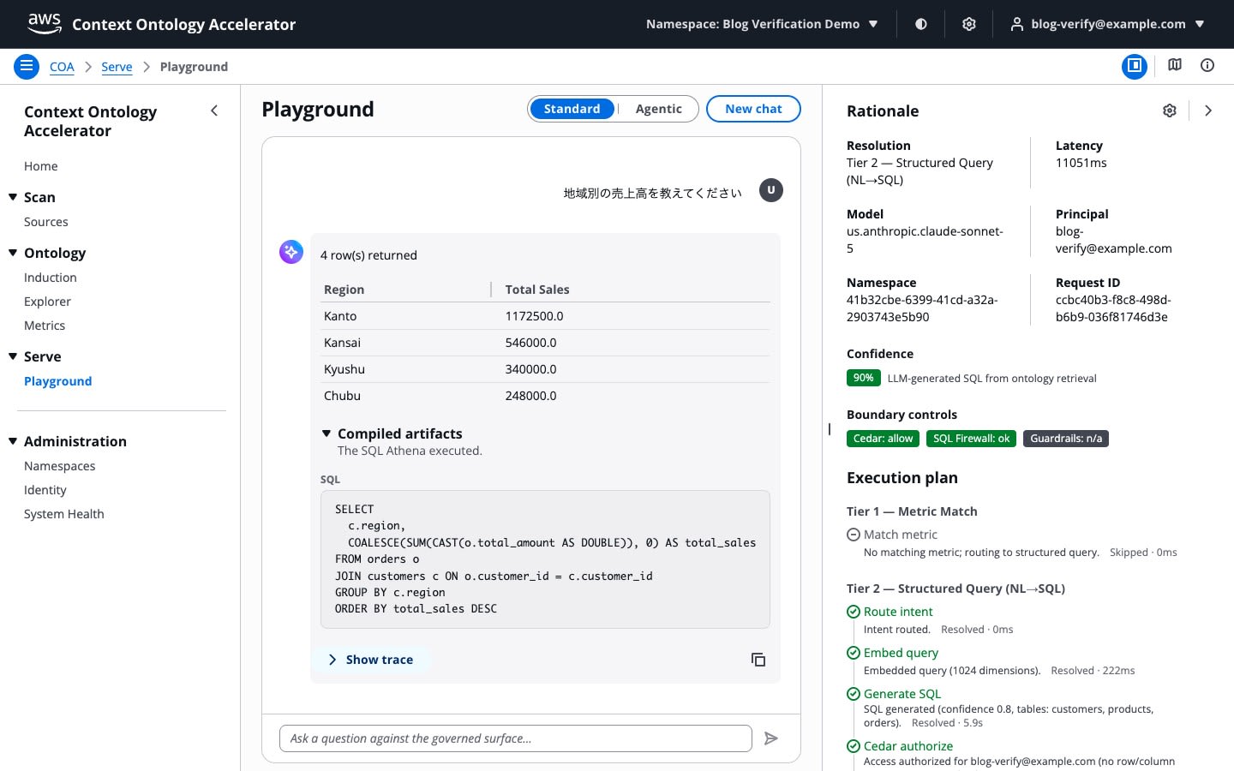The width and height of the screenshot is (1234, 771).
Task: Click the Route intent step link
Action: 898,612
